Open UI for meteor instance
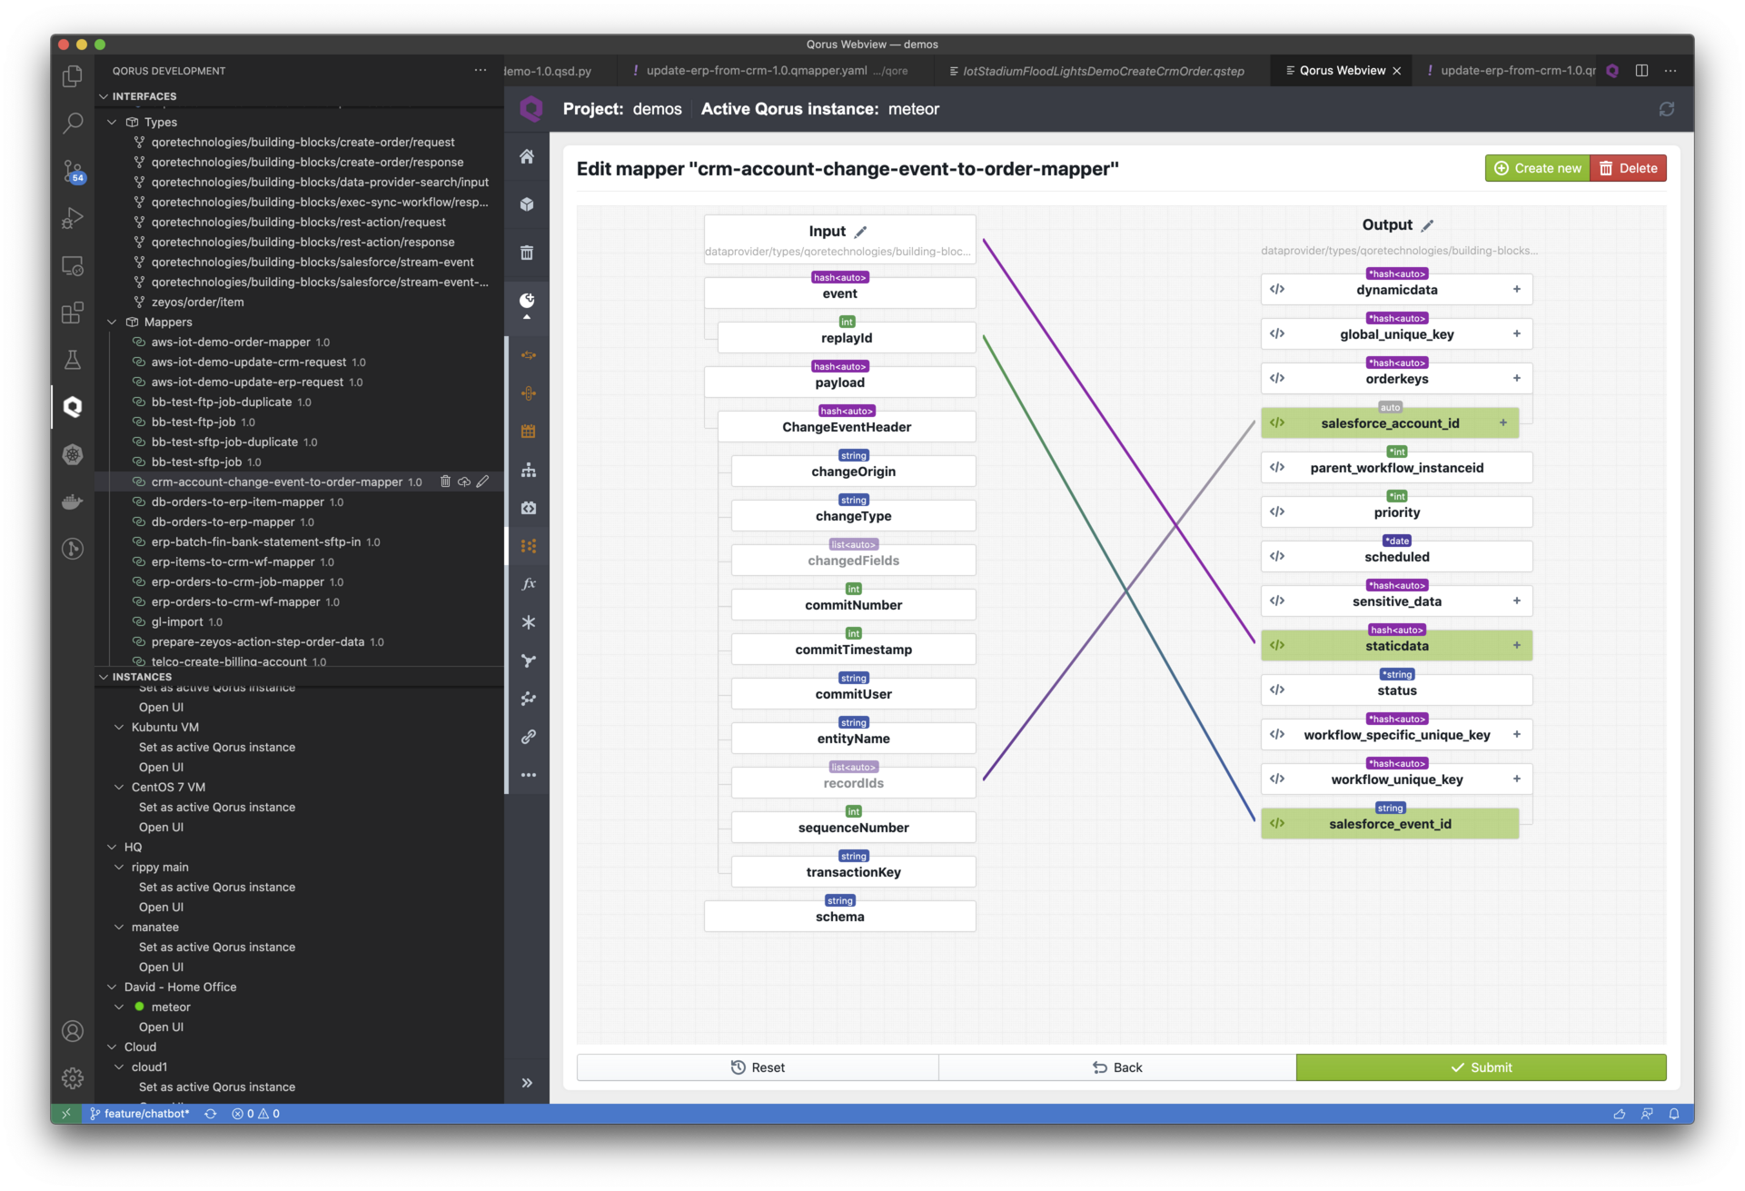The height and width of the screenshot is (1191, 1745). tap(161, 1027)
